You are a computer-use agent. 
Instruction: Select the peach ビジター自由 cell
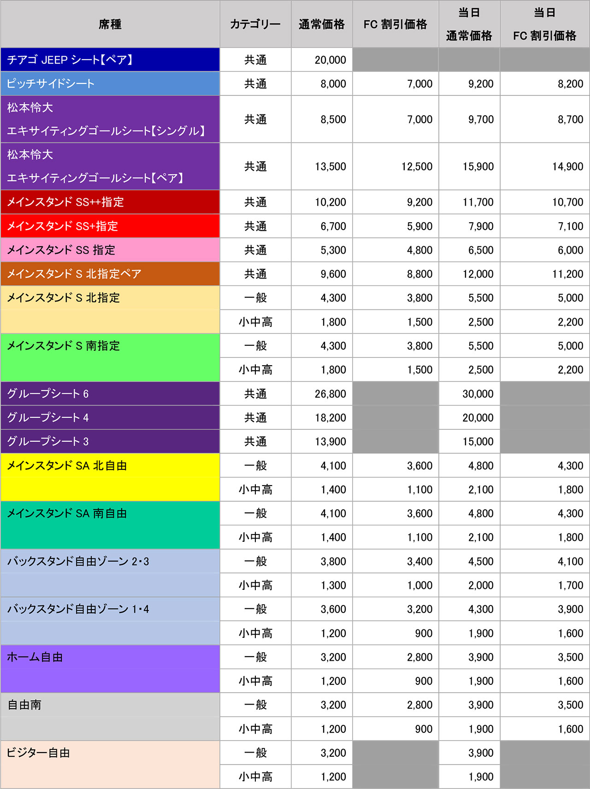click(x=110, y=765)
